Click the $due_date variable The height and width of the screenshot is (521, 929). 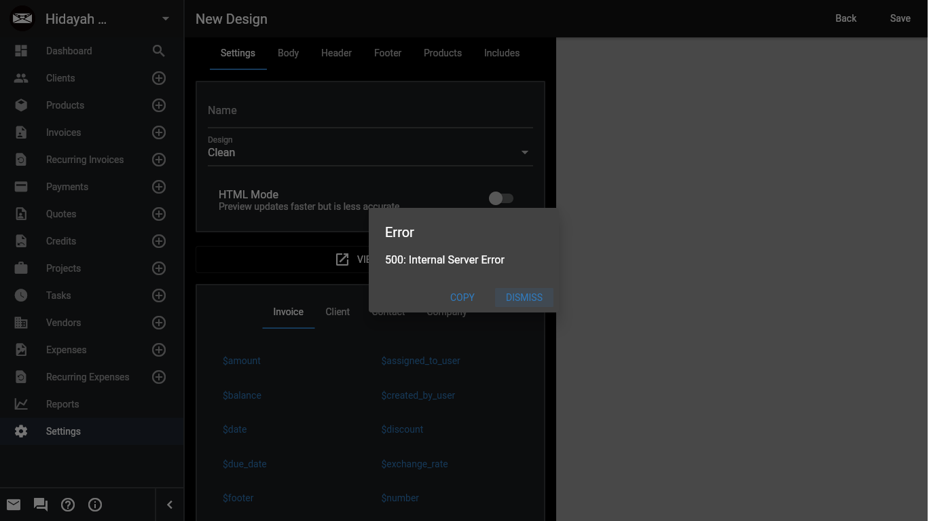[x=244, y=464]
